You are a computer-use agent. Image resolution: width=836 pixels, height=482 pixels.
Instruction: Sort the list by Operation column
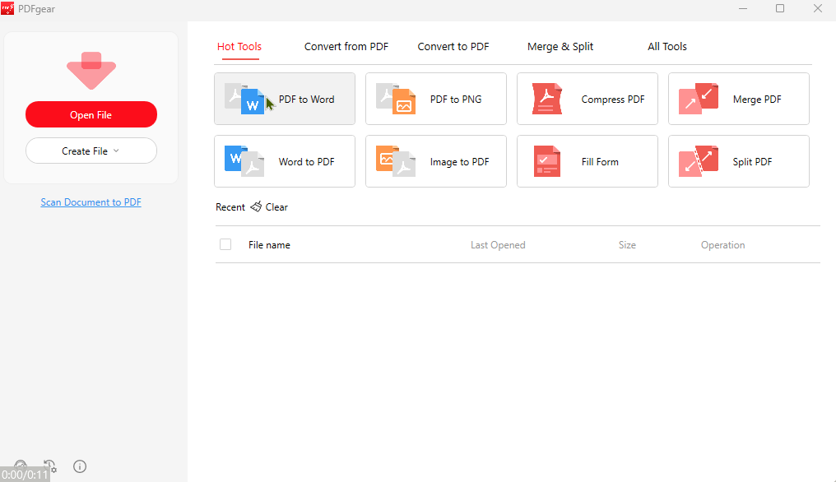click(x=722, y=244)
